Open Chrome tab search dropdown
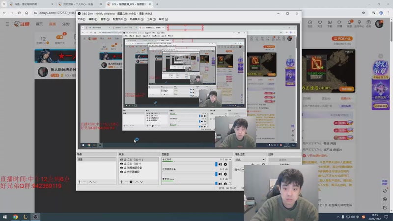Image resolution: width=393 pixels, height=221 pixels. tap(4, 4)
